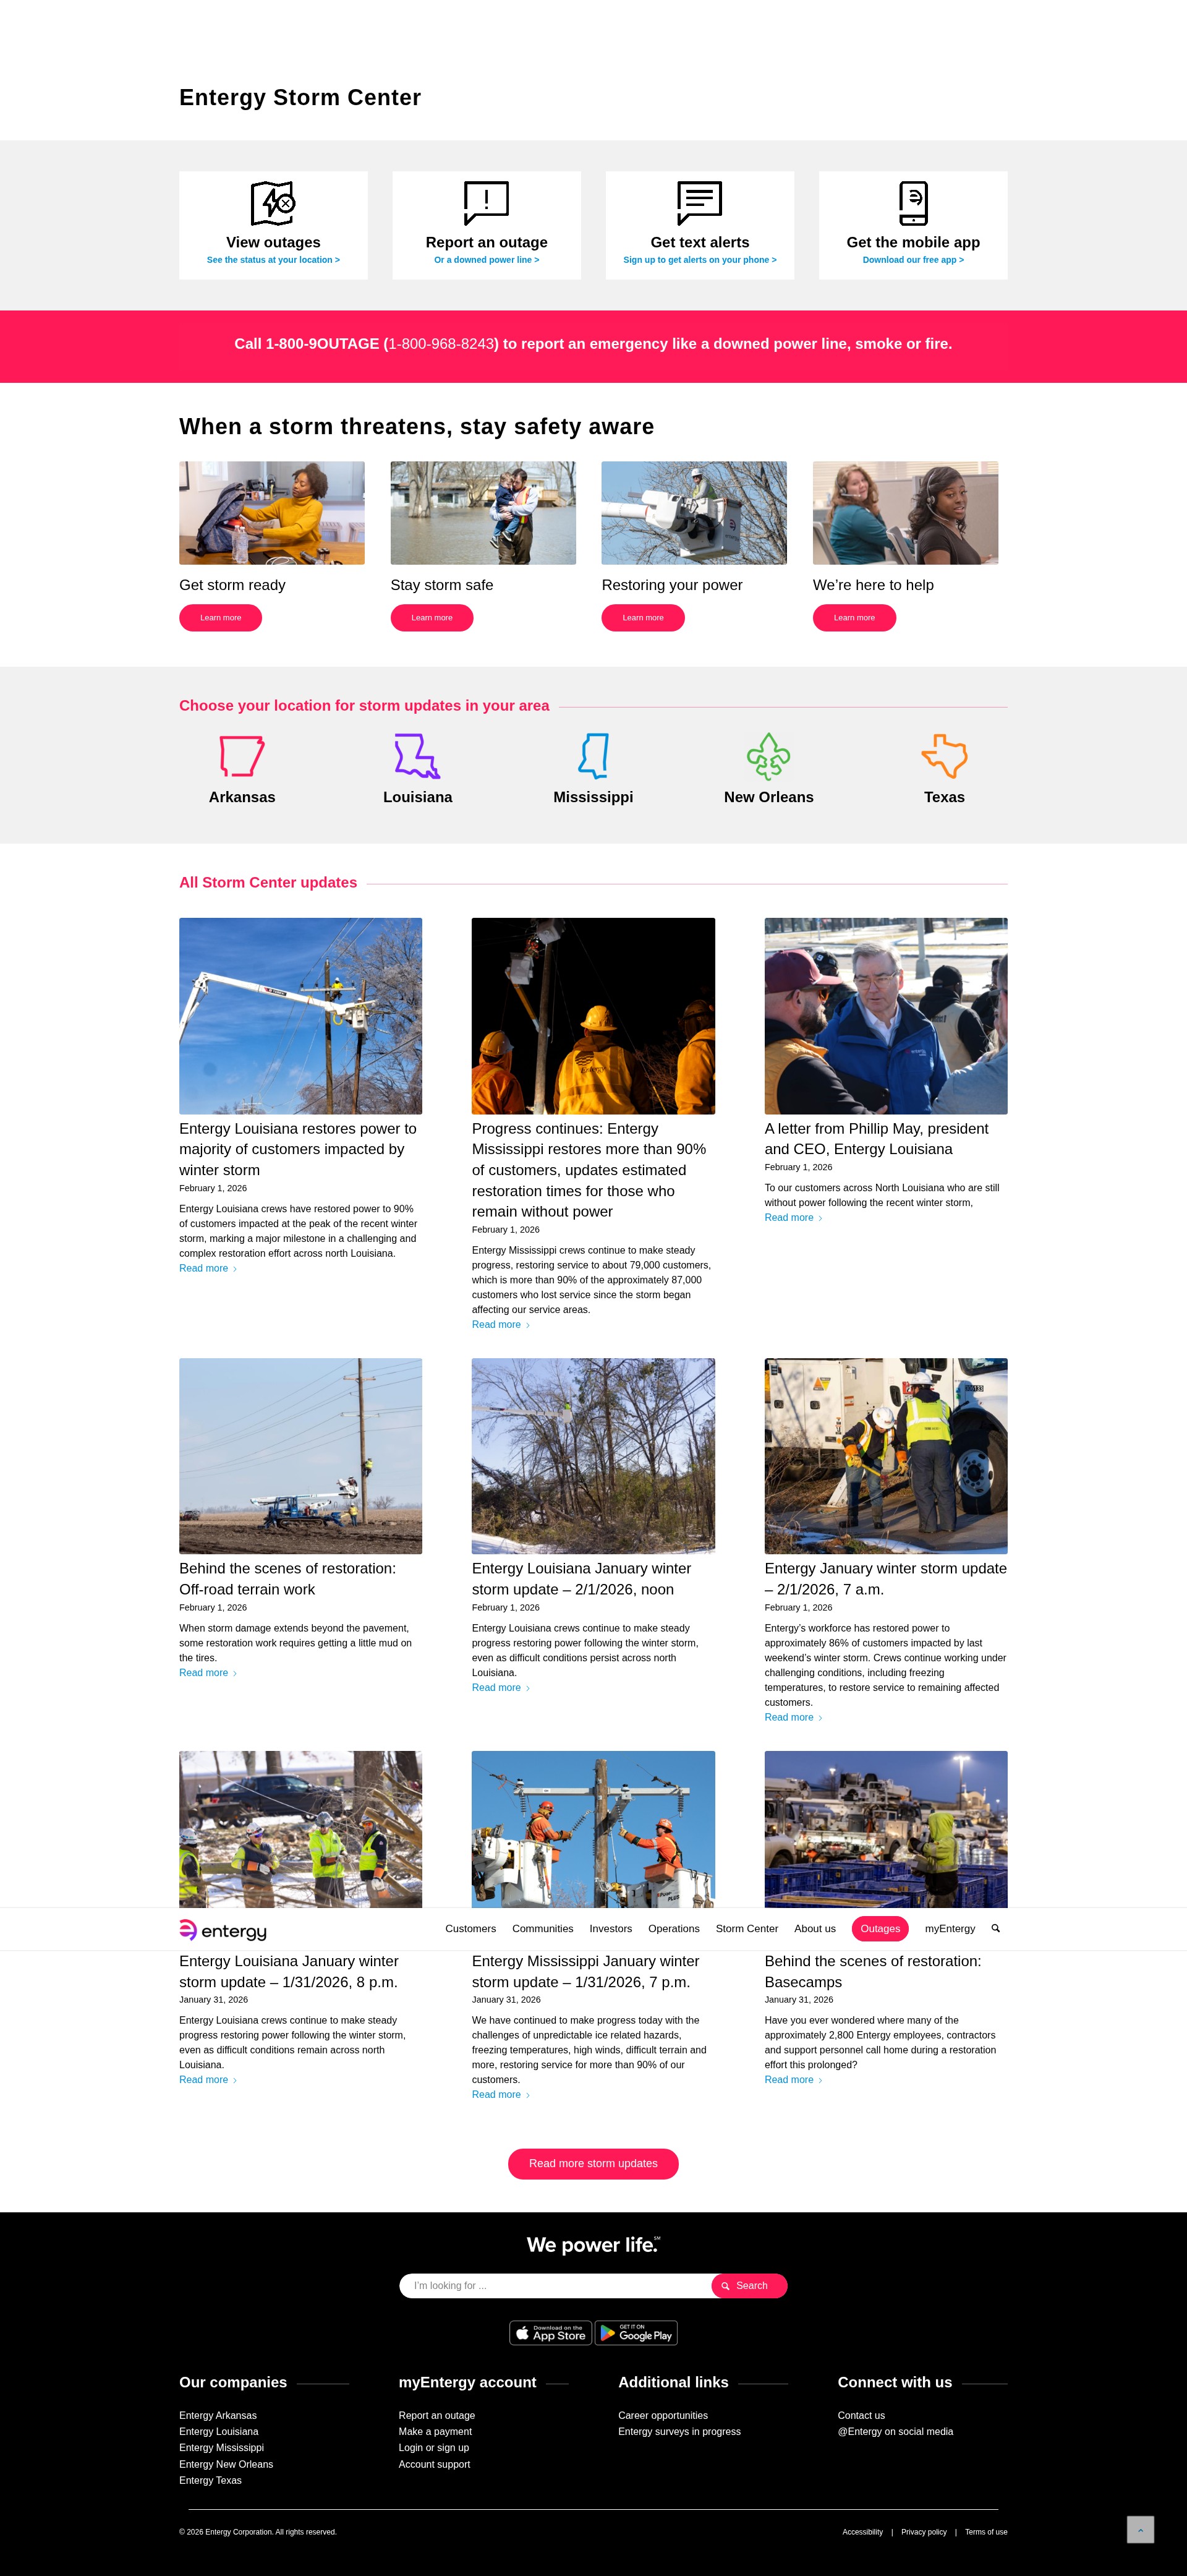Click See the status at your location link
This screenshot has width=1187, height=2576.
coord(273,260)
